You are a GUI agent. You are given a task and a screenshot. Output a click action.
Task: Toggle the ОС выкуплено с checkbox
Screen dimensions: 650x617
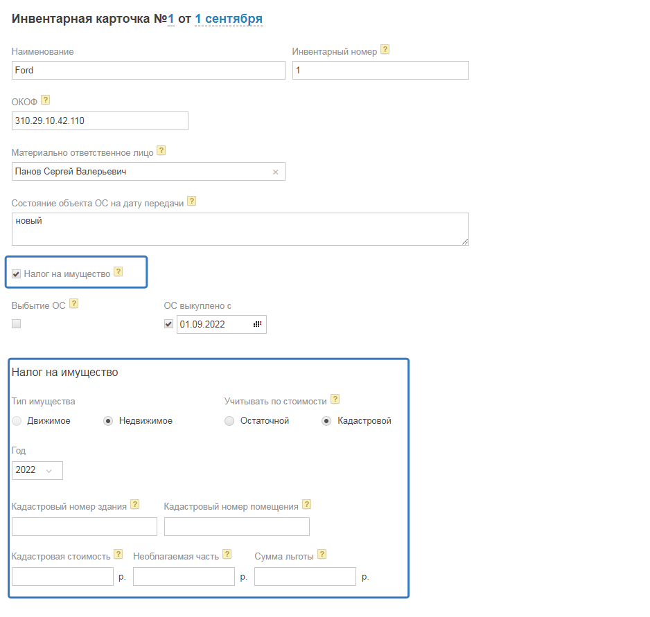coord(168,323)
